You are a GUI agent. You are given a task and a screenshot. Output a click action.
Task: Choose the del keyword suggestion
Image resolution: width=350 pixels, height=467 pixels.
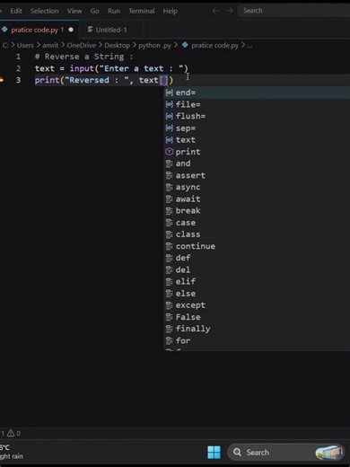(257, 269)
